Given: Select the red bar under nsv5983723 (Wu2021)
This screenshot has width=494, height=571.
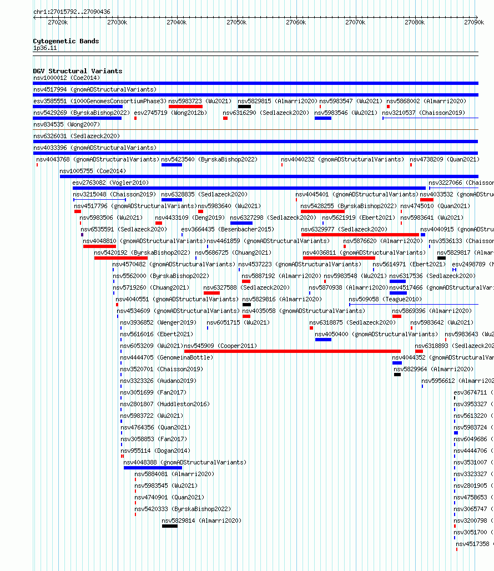Looking at the screenshot, I should click(x=185, y=107).
